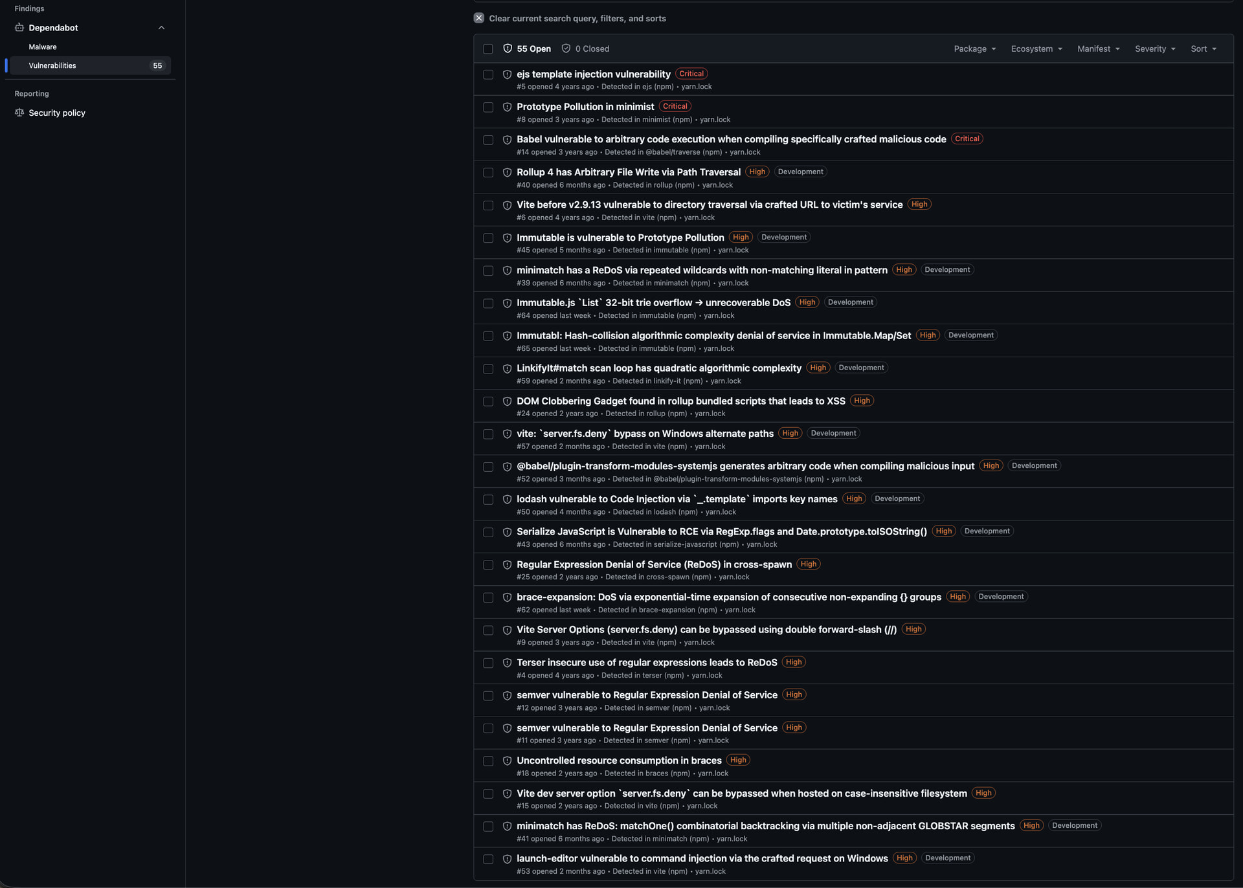Image resolution: width=1243 pixels, height=888 pixels.
Task: Check the ejs template injection alert checkbox
Action: click(x=488, y=74)
